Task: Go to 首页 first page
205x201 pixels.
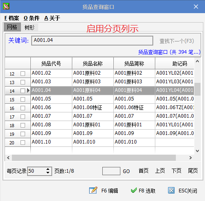Action: pos(143,171)
